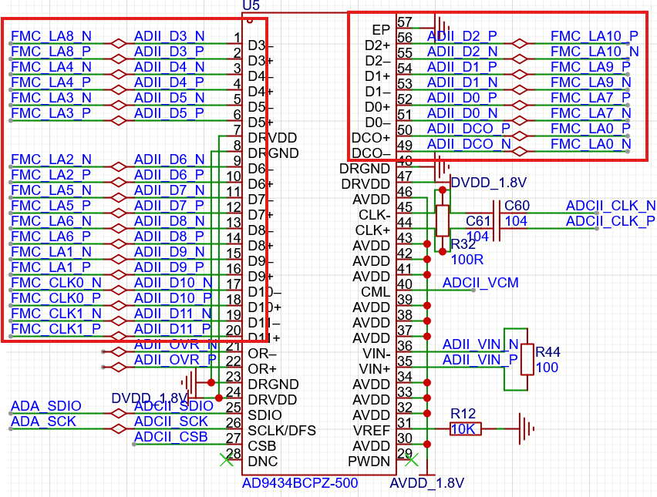Image resolution: width=657 pixels, height=497 pixels.
Task: Click the DCO+ pin name
Action: pyautogui.click(x=371, y=138)
